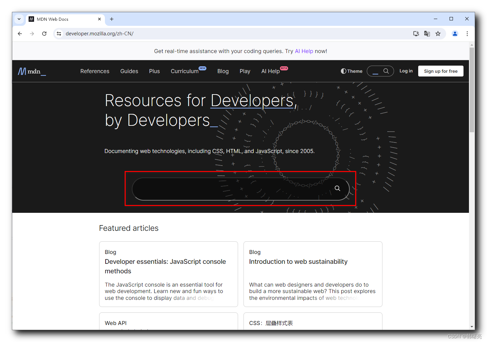Click the browser forward arrow
This screenshot has height=342, width=487.
[32, 34]
